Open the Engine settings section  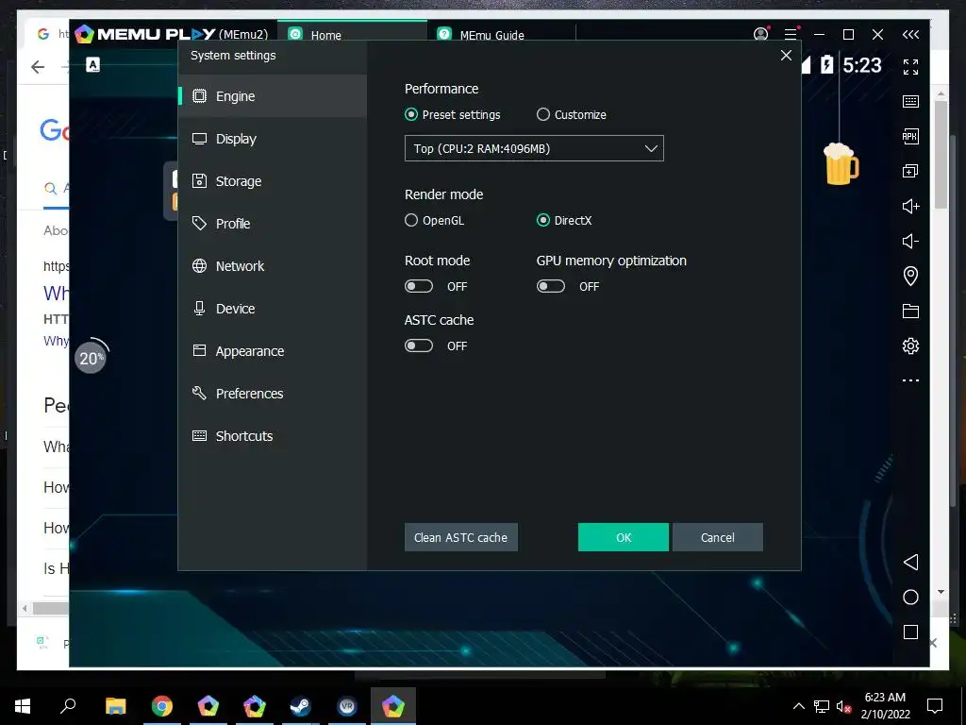[x=273, y=96]
